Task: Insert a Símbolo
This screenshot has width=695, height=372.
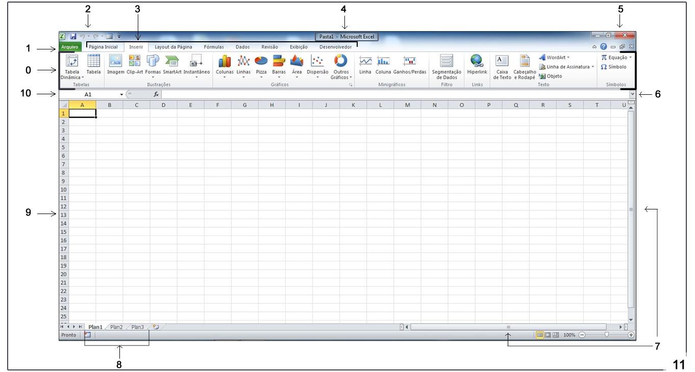Action: pos(614,67)
